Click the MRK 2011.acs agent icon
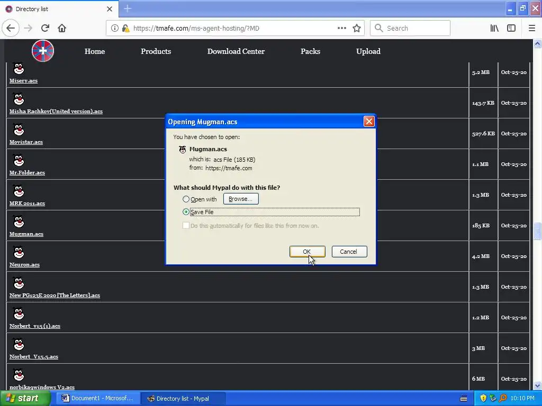542x406 pixels. pos(19,191)
